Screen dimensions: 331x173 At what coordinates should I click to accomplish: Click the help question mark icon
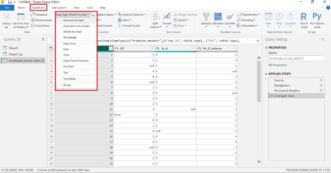(328, 8)
